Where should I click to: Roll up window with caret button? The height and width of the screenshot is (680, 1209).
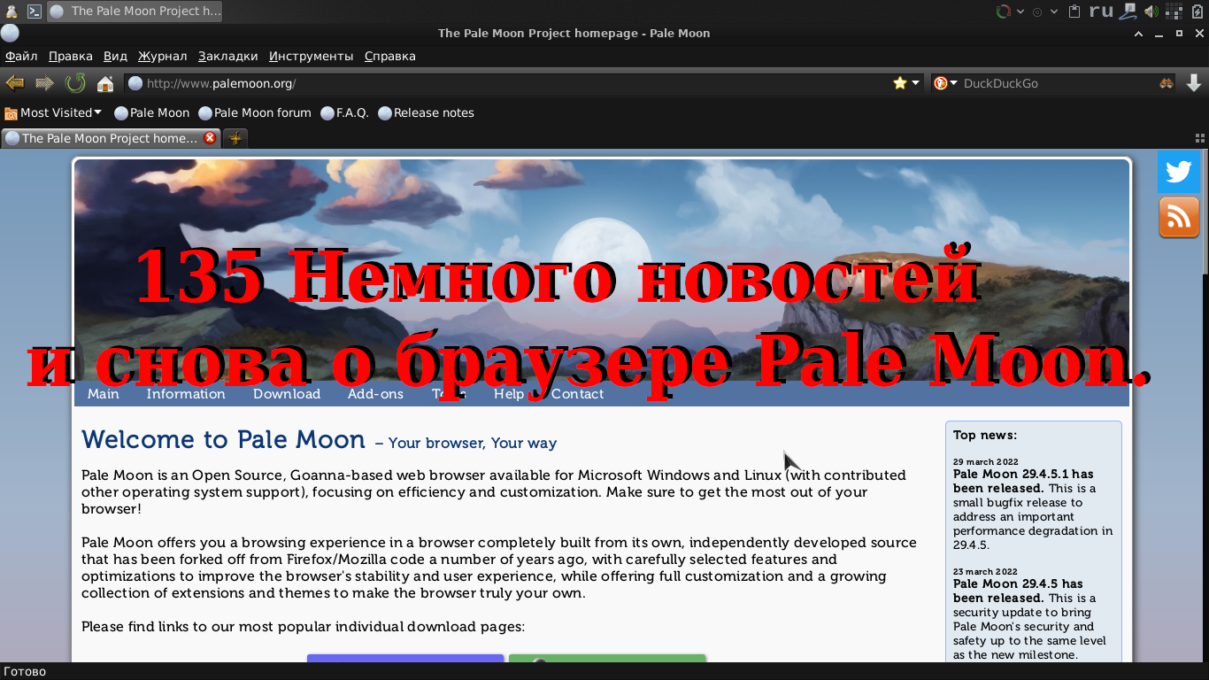click(x=1138, y=34)
